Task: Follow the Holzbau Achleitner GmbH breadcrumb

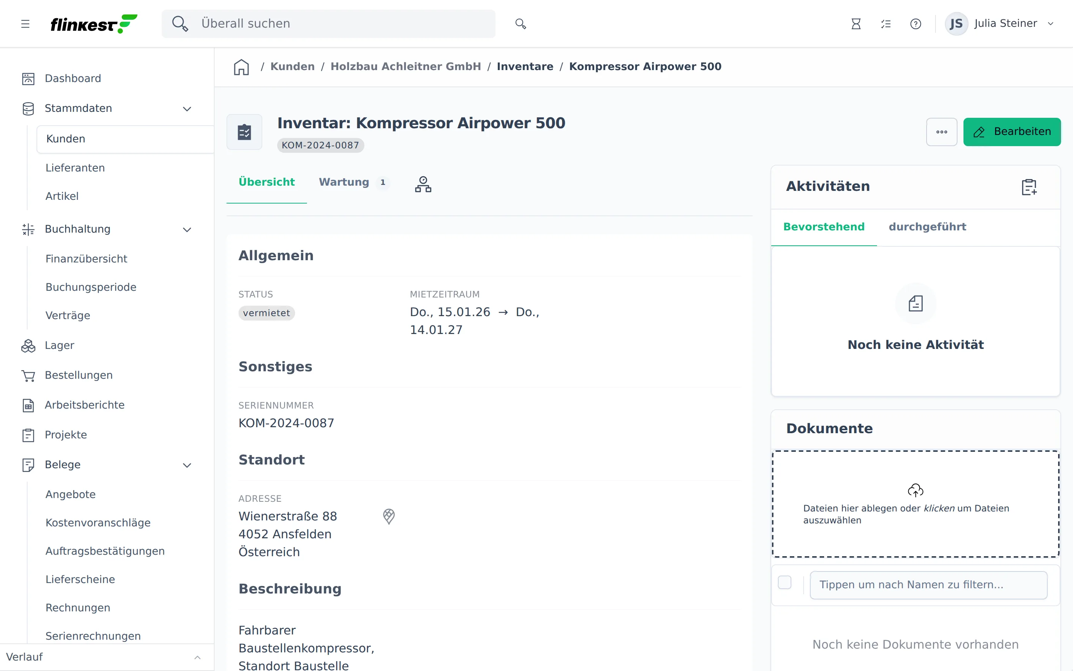Action: tap(406, 67)
